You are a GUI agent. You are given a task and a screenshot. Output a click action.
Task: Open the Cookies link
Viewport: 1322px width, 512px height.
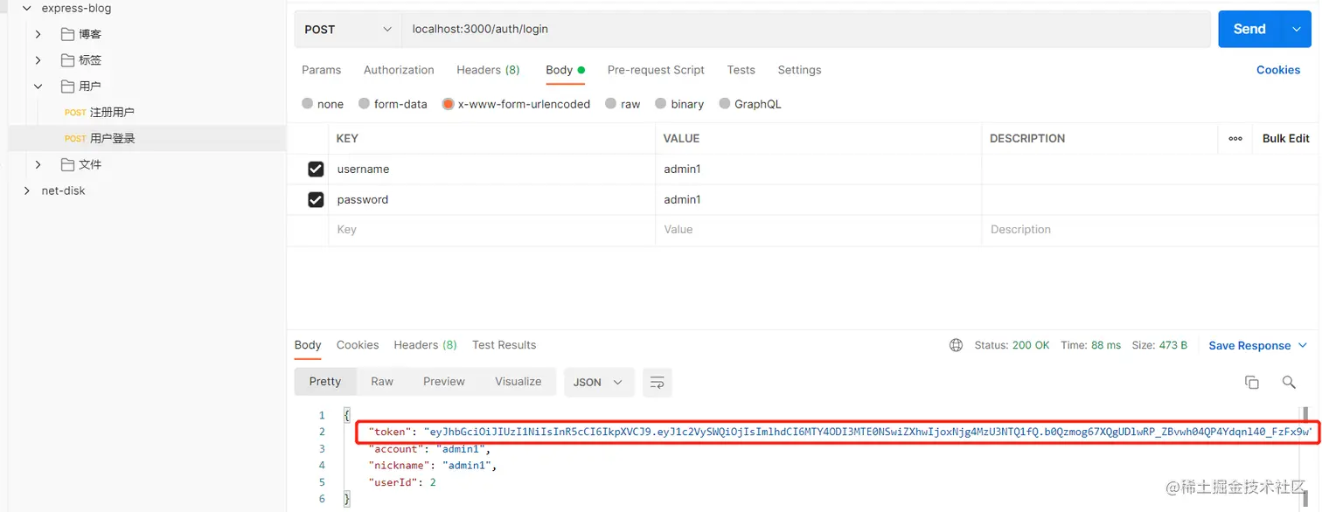(1278, 70)
